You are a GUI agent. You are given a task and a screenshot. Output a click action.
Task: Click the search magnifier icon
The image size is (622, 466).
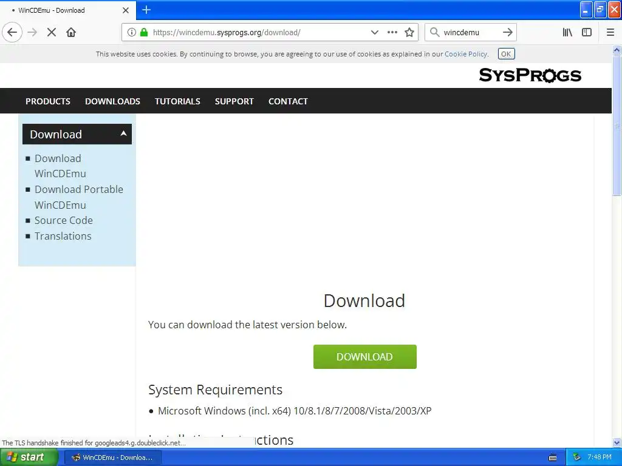435,32
